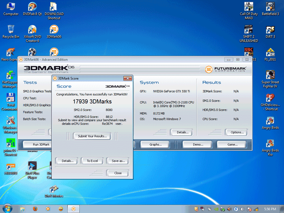Select the DOWNLOAD Shortcut folder icon
This screenshot has width=284, height=213.
coord(54,11)
